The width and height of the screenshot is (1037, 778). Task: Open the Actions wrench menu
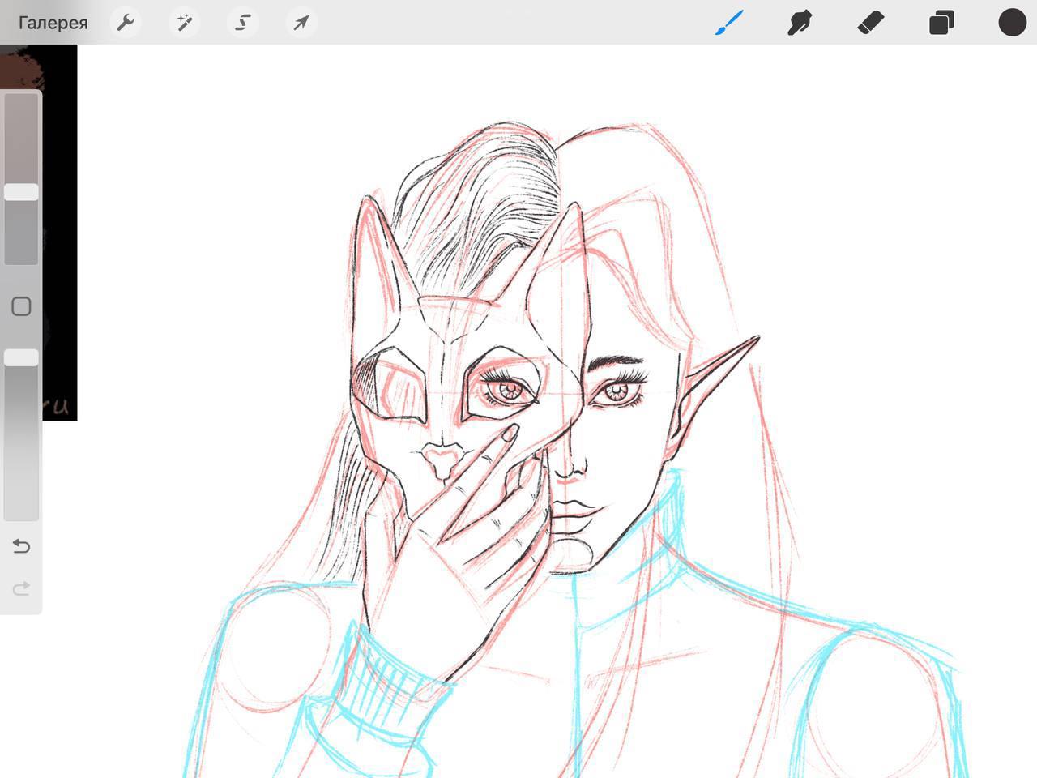[126, 23]
